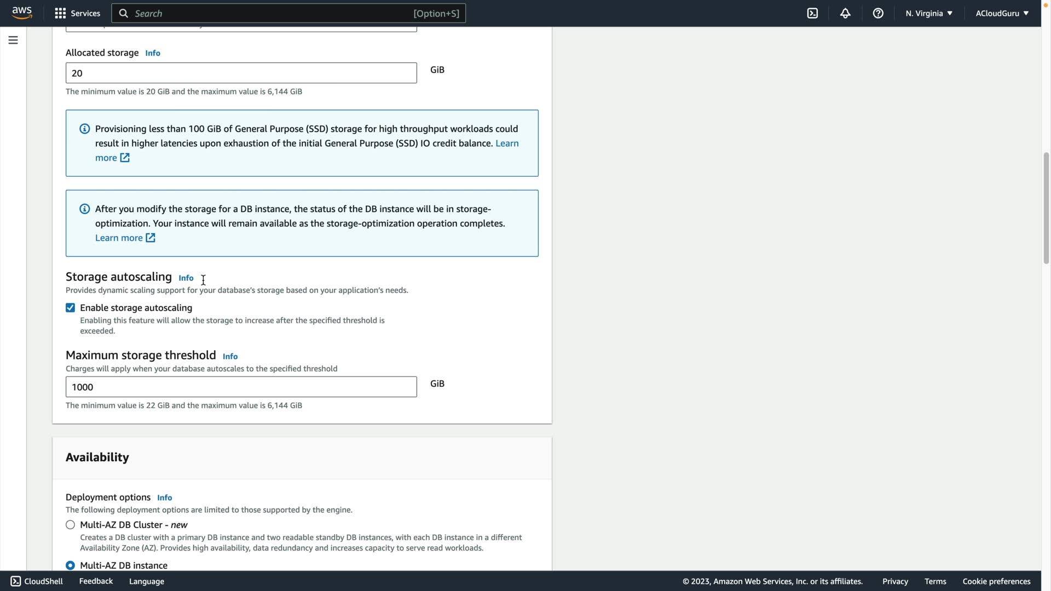The height and width of the screenshot is (591, 1051).
Task: Open the notifications bell
Action: [x=845, y=13]
